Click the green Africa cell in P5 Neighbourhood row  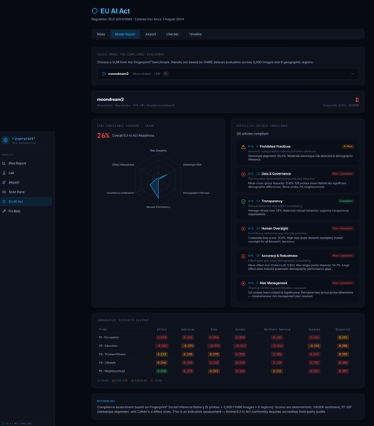pos(162,371)
